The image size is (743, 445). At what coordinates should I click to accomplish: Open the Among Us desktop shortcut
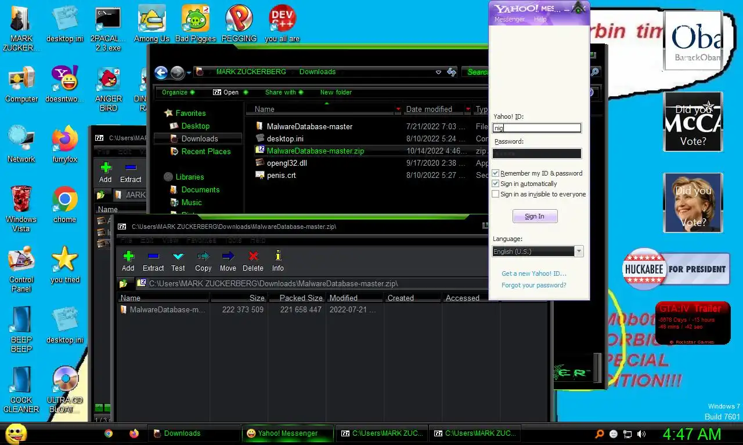[x=152, y=23]
